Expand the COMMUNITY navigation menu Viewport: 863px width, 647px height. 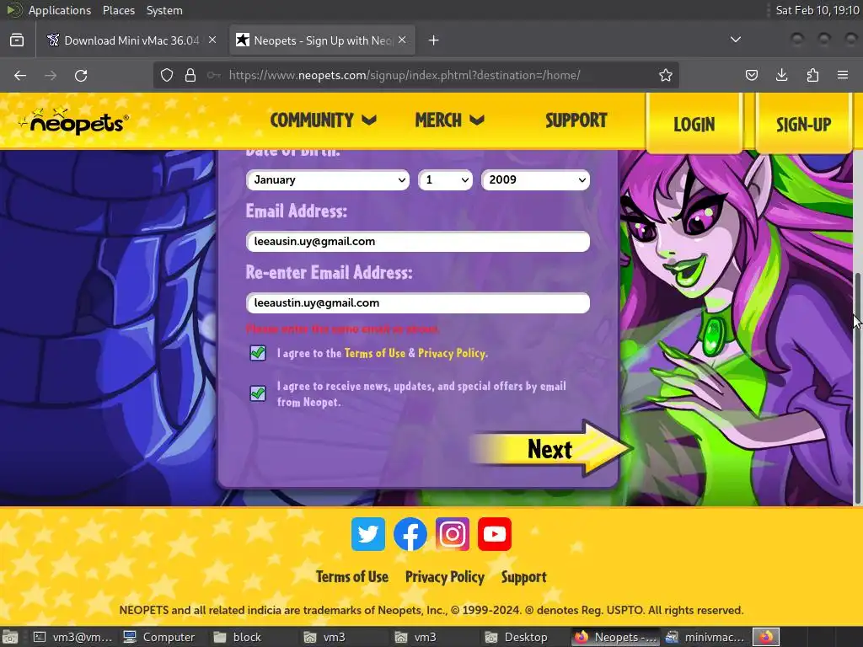[x=323, y=120]
